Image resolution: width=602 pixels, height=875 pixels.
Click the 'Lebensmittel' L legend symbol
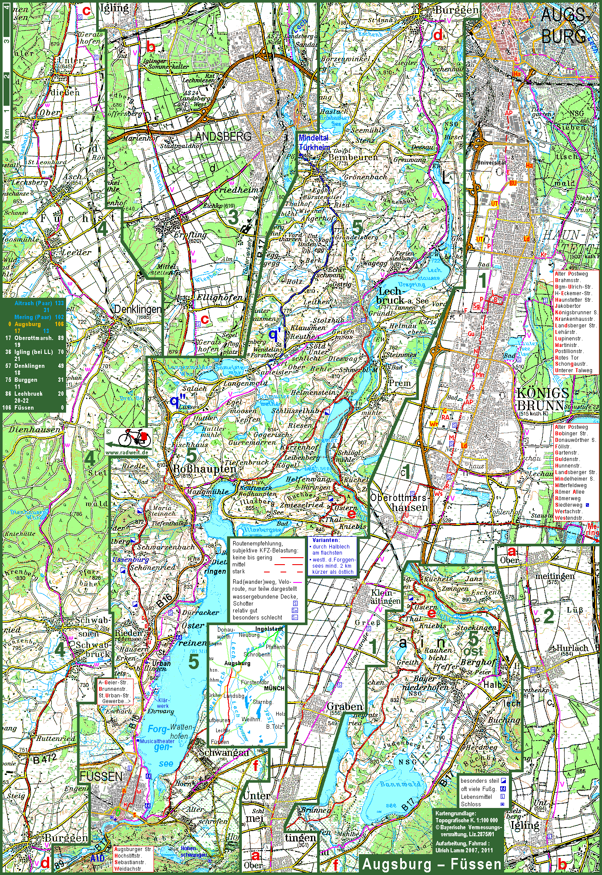(503, 797)
